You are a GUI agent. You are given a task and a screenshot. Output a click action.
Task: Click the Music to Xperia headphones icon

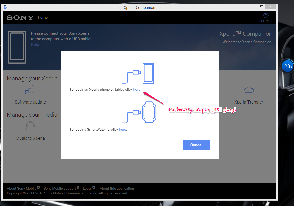tap(30, 126)
